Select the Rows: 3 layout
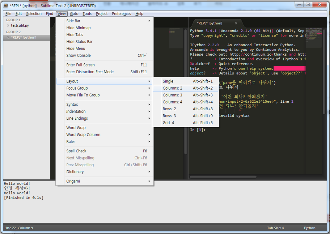The height and width of the screenshot is (234, 330). (185, 116)
